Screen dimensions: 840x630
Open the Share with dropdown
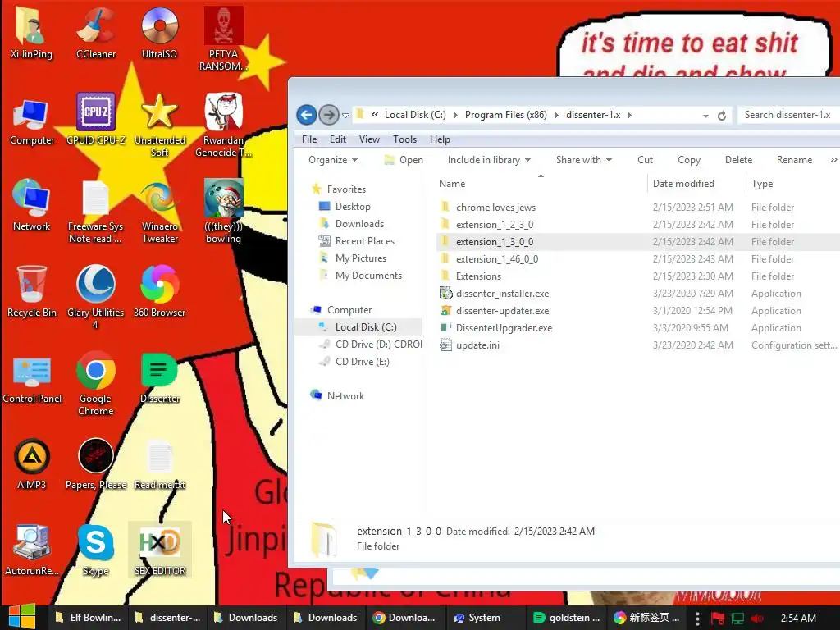[x=583, y=160]
